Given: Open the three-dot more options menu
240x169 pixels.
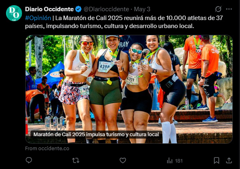Looking at the screenshot, I should [229, 9].
